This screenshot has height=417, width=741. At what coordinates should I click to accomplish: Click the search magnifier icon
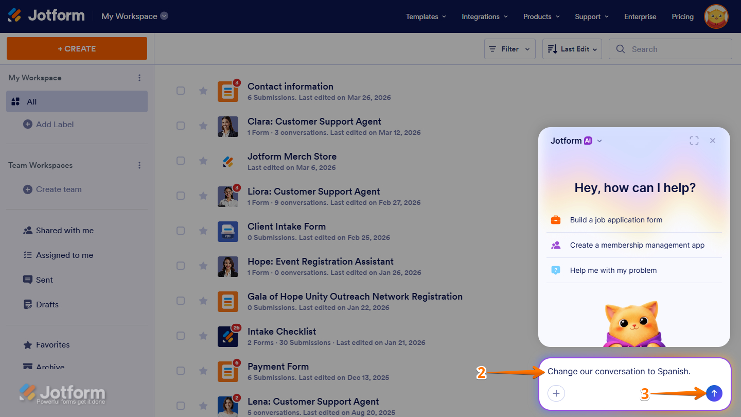621,49
